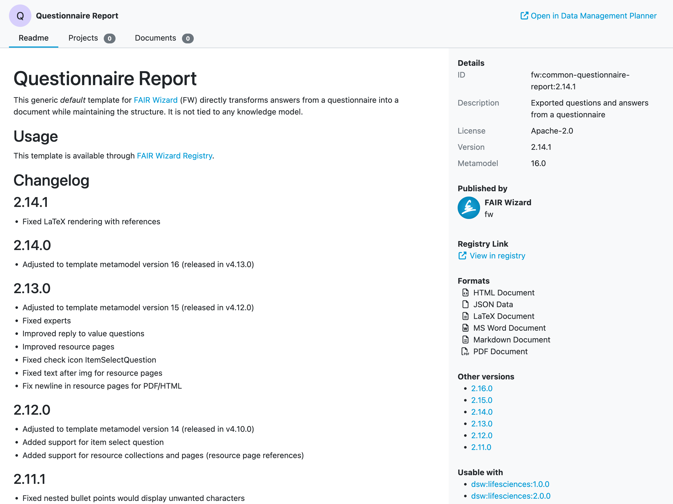This screenshot has width=673, height=504.
Task: Open the Documents tab
Action: pyautogui.click(x=164, y=38)
